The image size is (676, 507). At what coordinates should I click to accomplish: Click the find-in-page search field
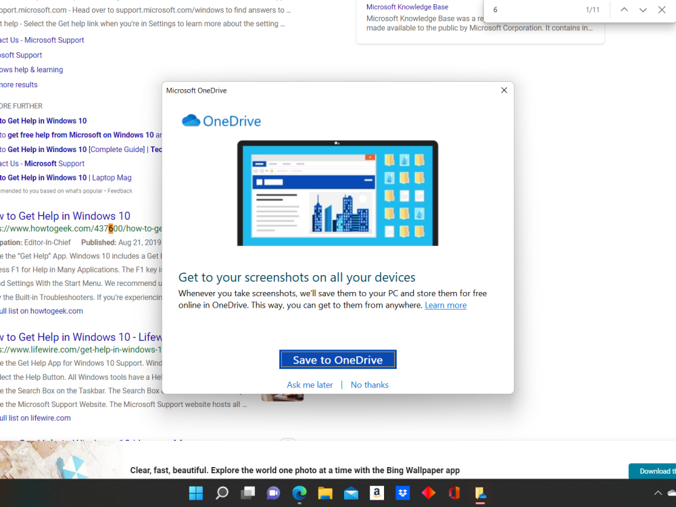click(535, 9)
